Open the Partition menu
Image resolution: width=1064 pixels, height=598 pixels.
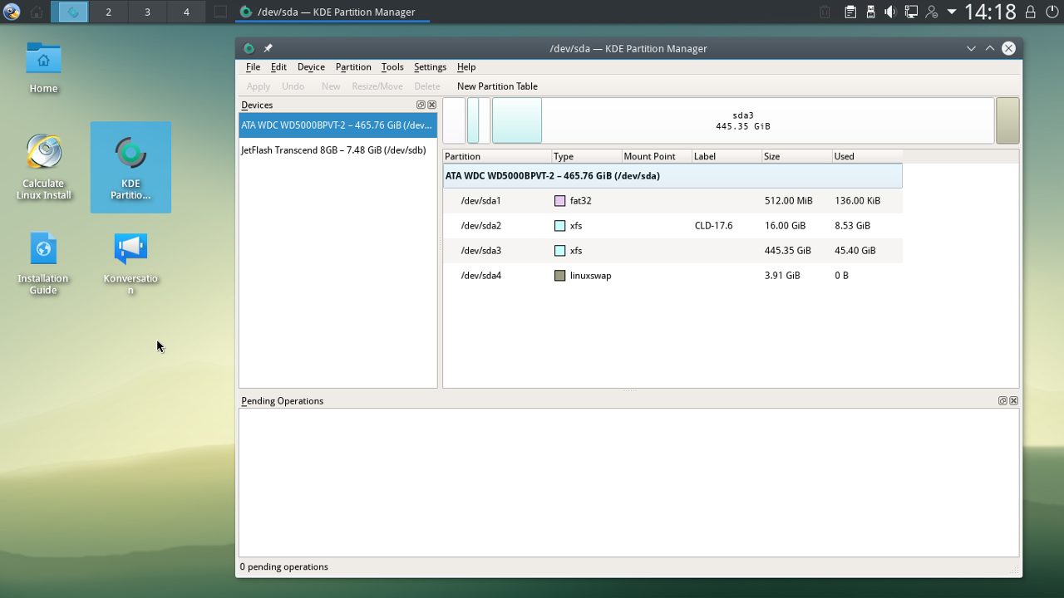point(353,67)
